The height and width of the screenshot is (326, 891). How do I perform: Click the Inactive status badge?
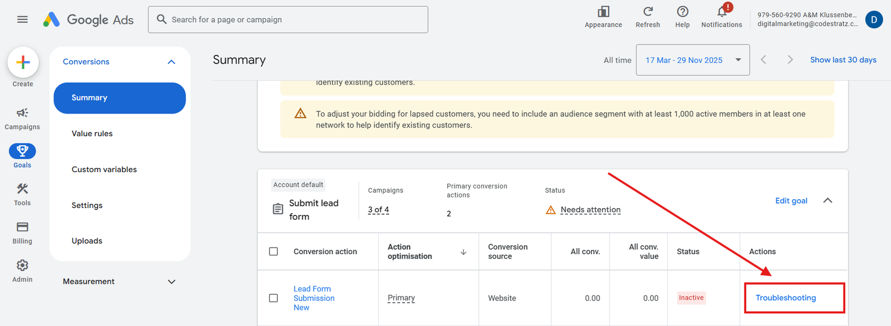pos(691,298)
